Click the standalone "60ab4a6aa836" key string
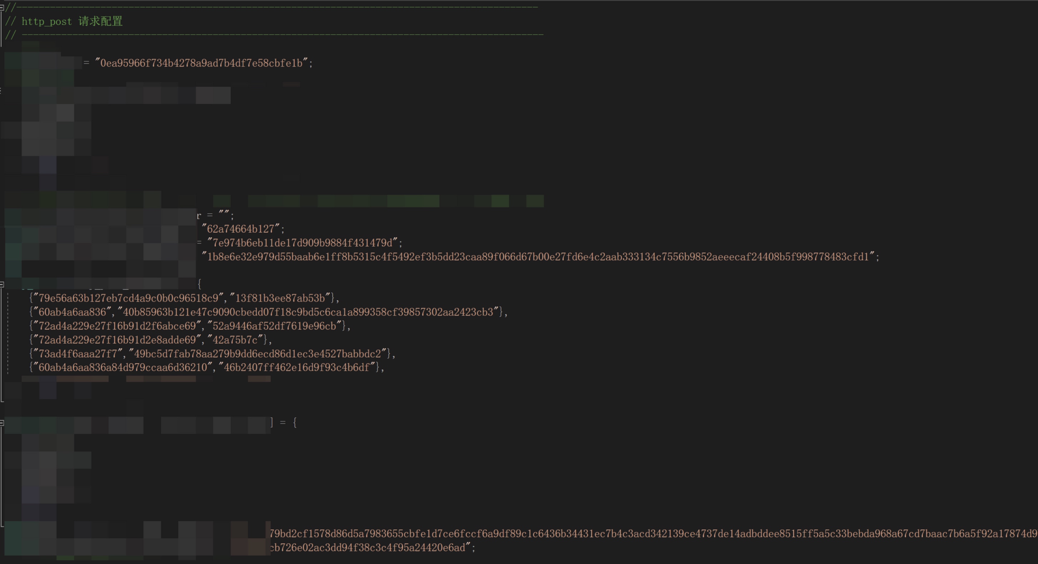This screenshot has height=564, width=1038. 72,312
